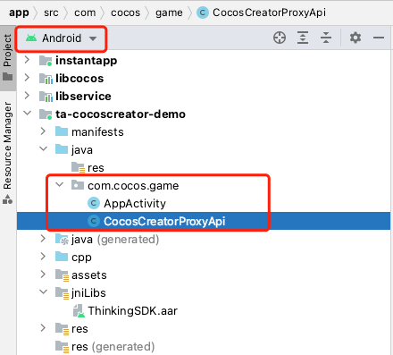
Task: Click the AppActivity class icon
Action: (x=94, y=203)
